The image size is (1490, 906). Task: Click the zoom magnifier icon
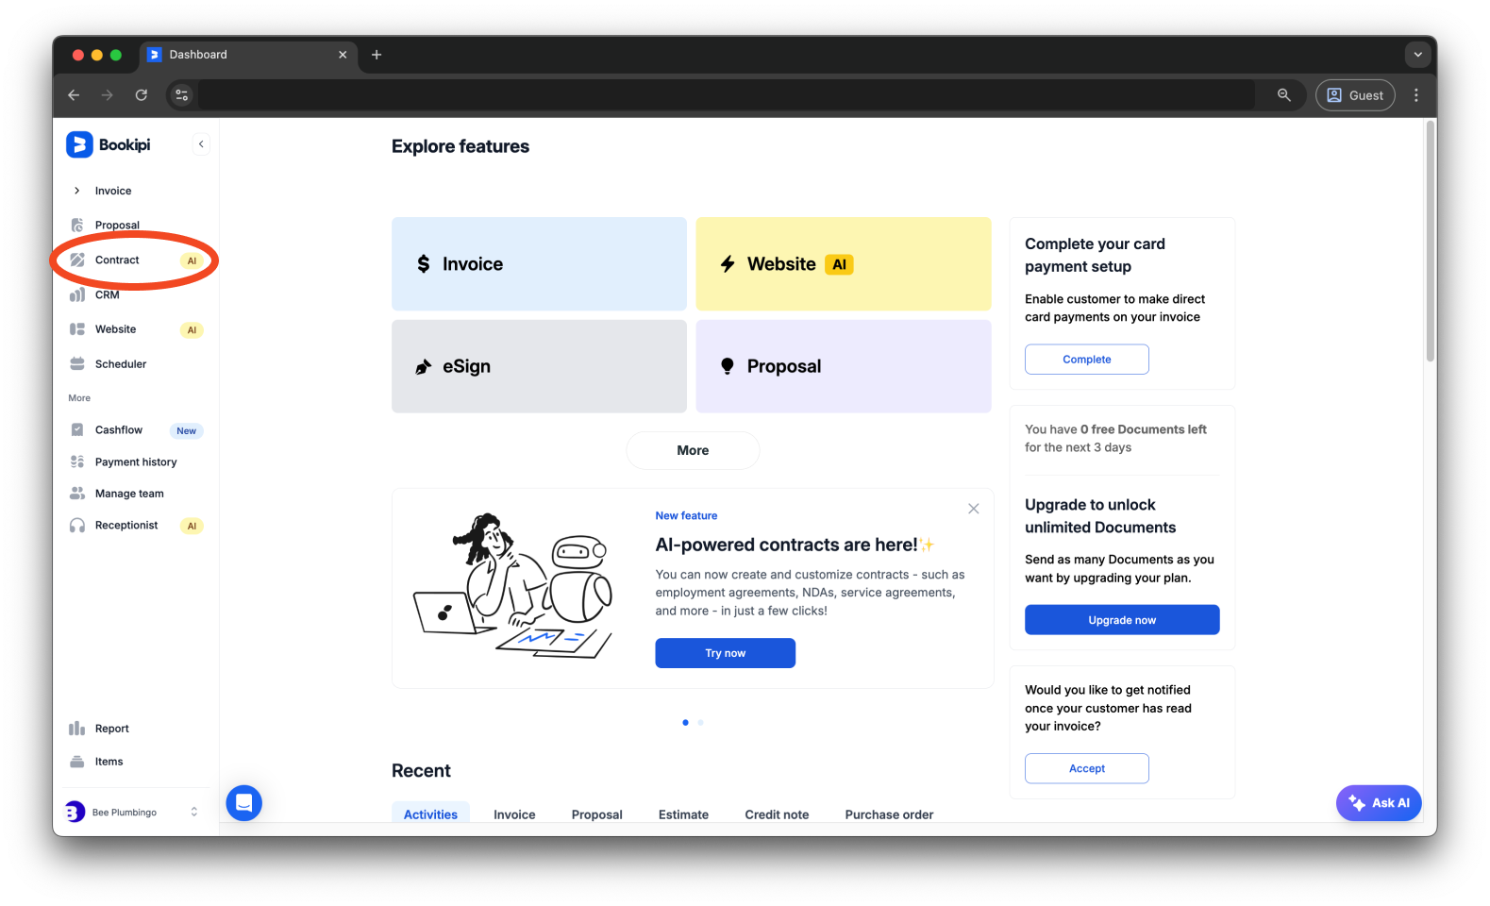pos(1284,95)
